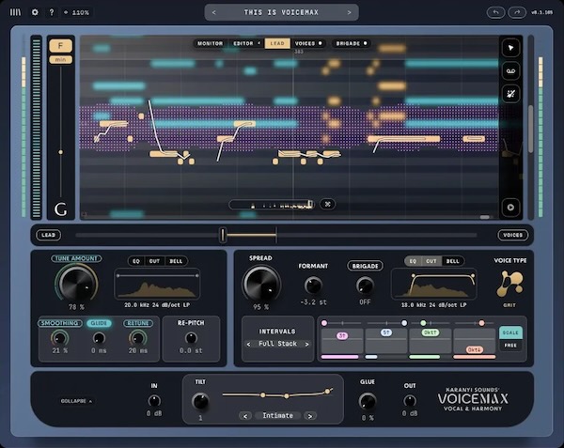Collapse the bottom panel
The width and height of the screenshot is (564, 448).
tap(76, 401)
